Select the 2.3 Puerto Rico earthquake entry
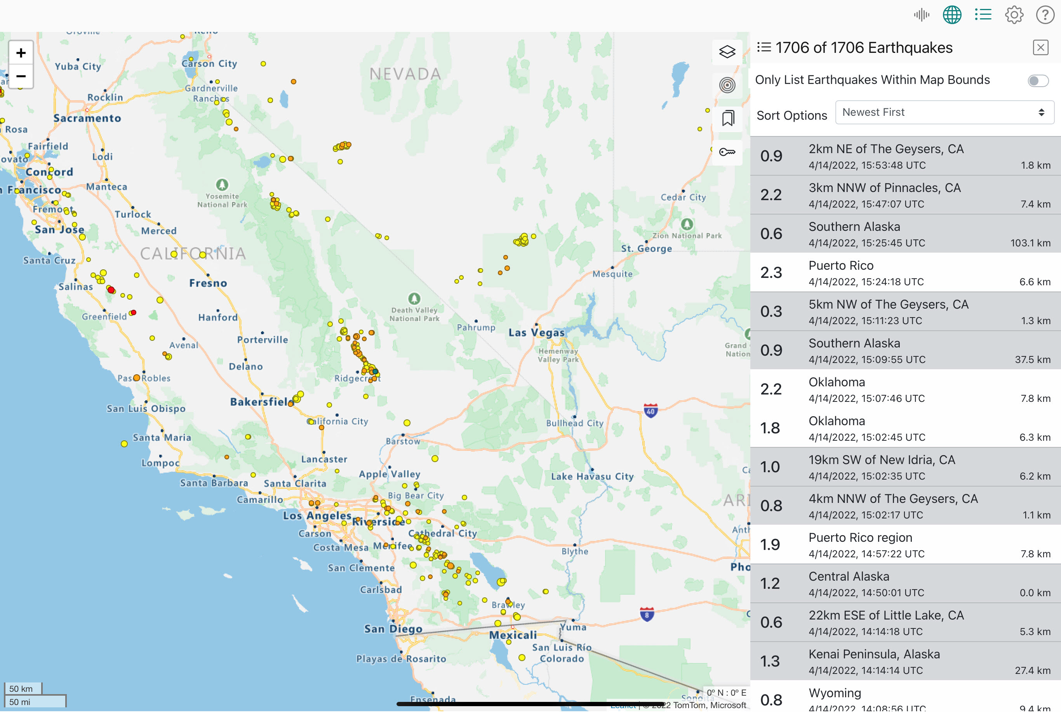Image resolution: width=1061 pixels, height=712 pixels. pyautogui.click(x=907, y=272)
